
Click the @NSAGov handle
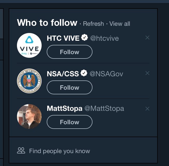point(106,74)
